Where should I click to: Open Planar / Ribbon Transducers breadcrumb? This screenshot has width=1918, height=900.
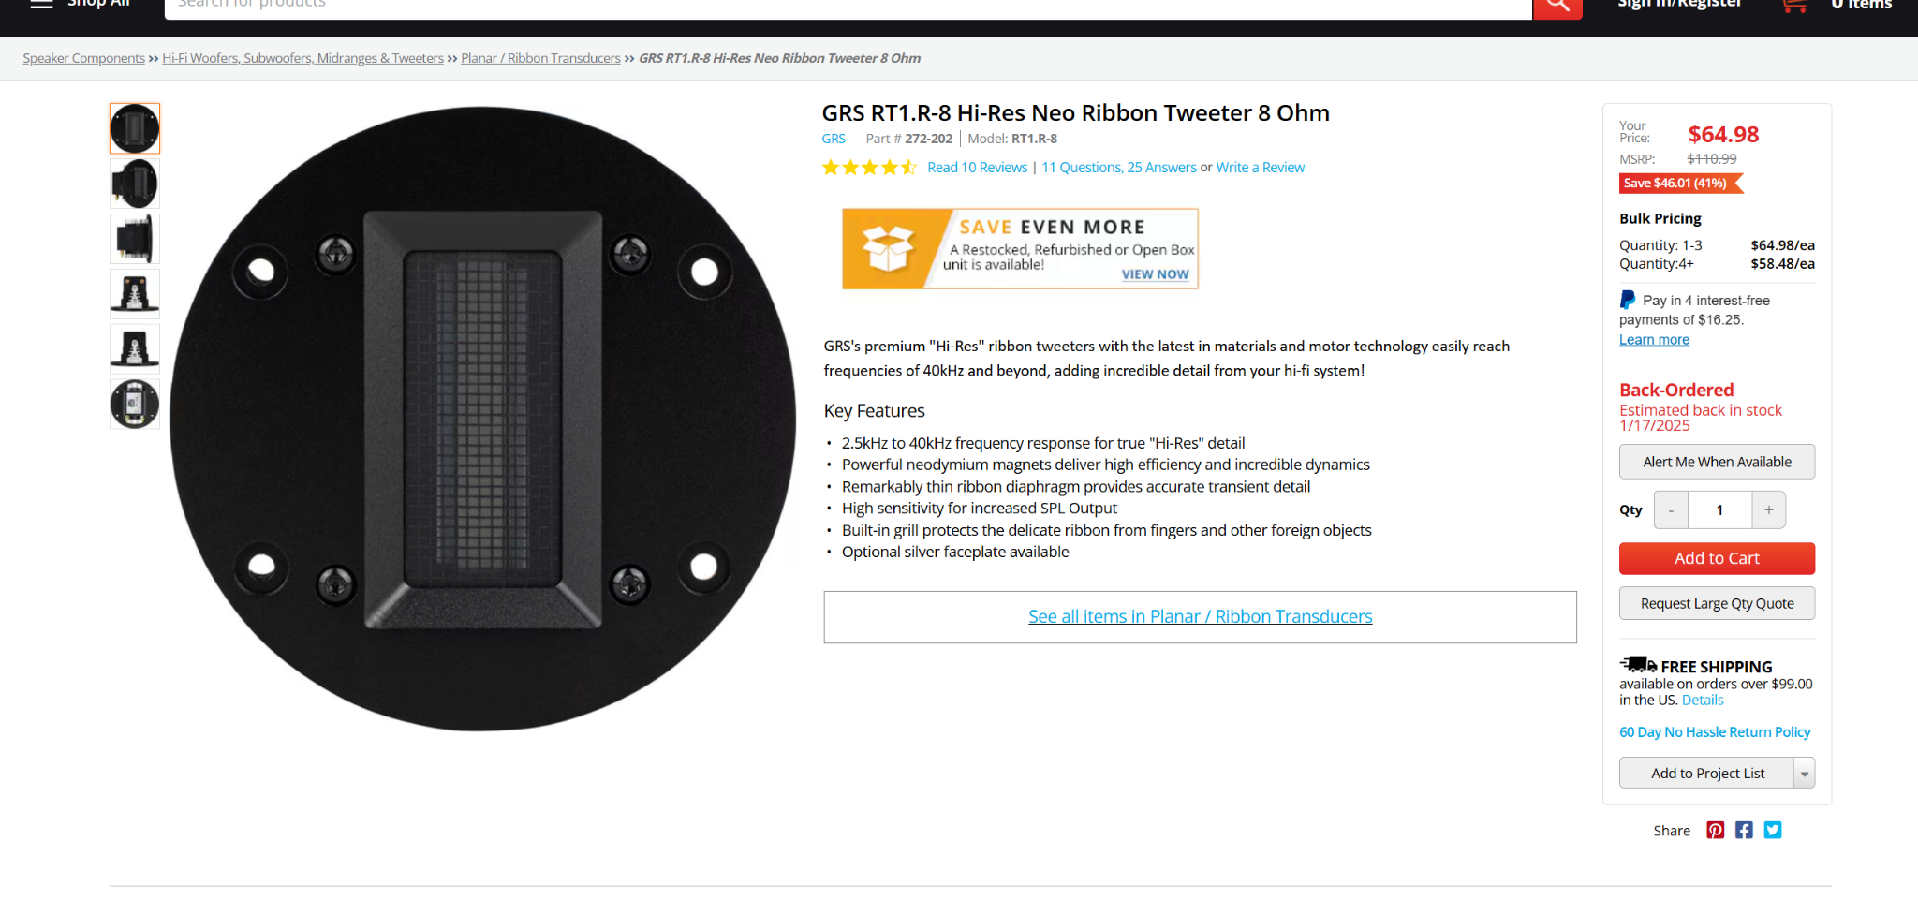coord(540,58)
